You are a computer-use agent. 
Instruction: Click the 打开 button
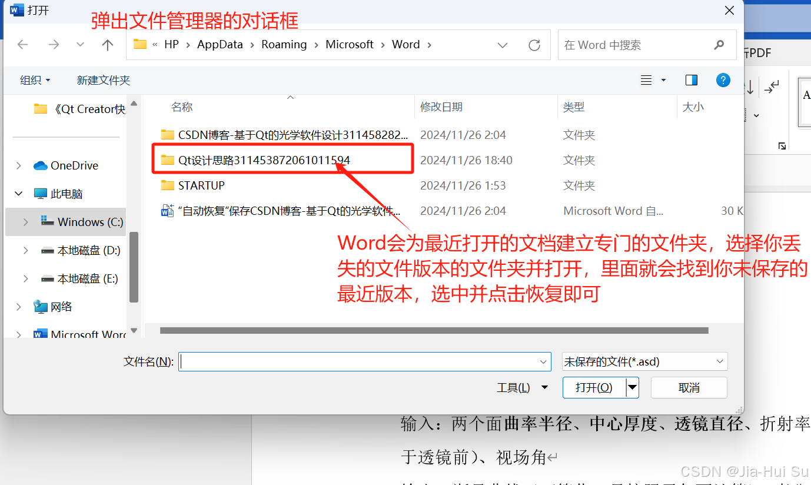(x=594, y=388)
